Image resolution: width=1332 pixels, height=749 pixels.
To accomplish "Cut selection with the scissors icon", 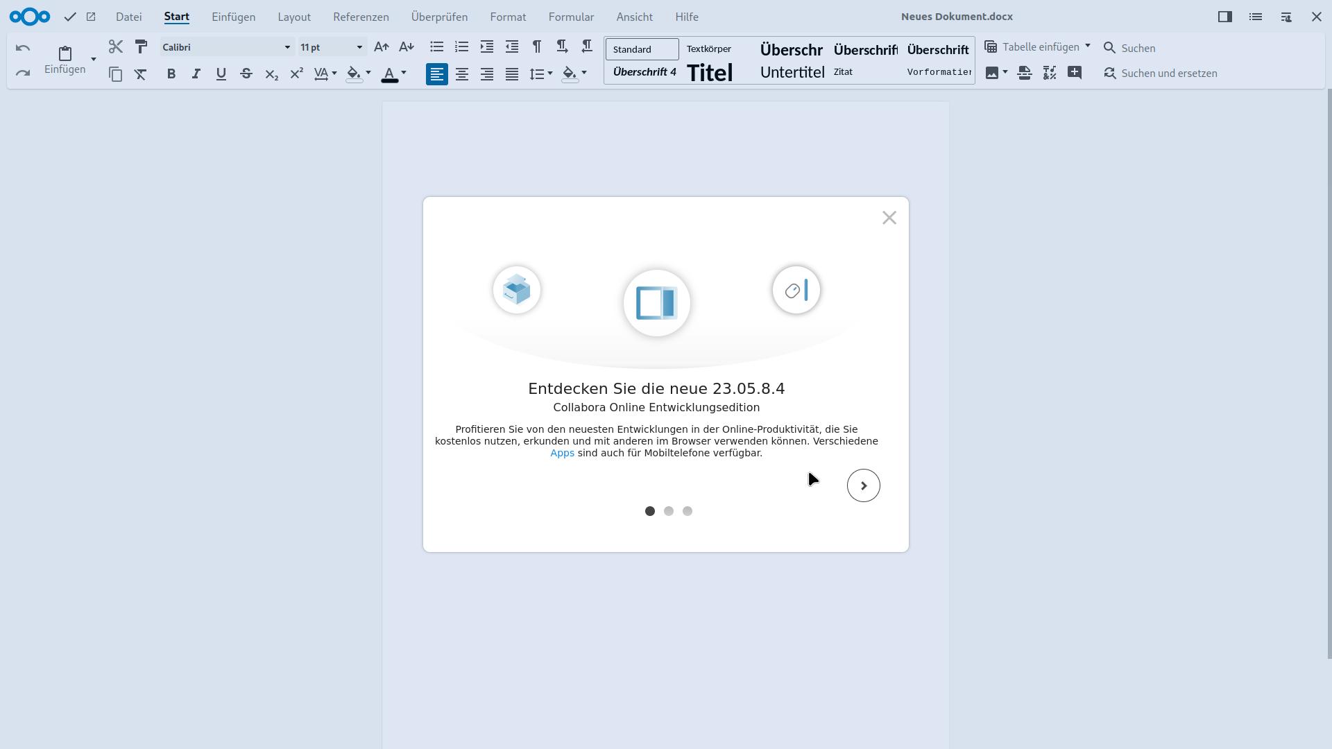I will (x=116, y=46).
